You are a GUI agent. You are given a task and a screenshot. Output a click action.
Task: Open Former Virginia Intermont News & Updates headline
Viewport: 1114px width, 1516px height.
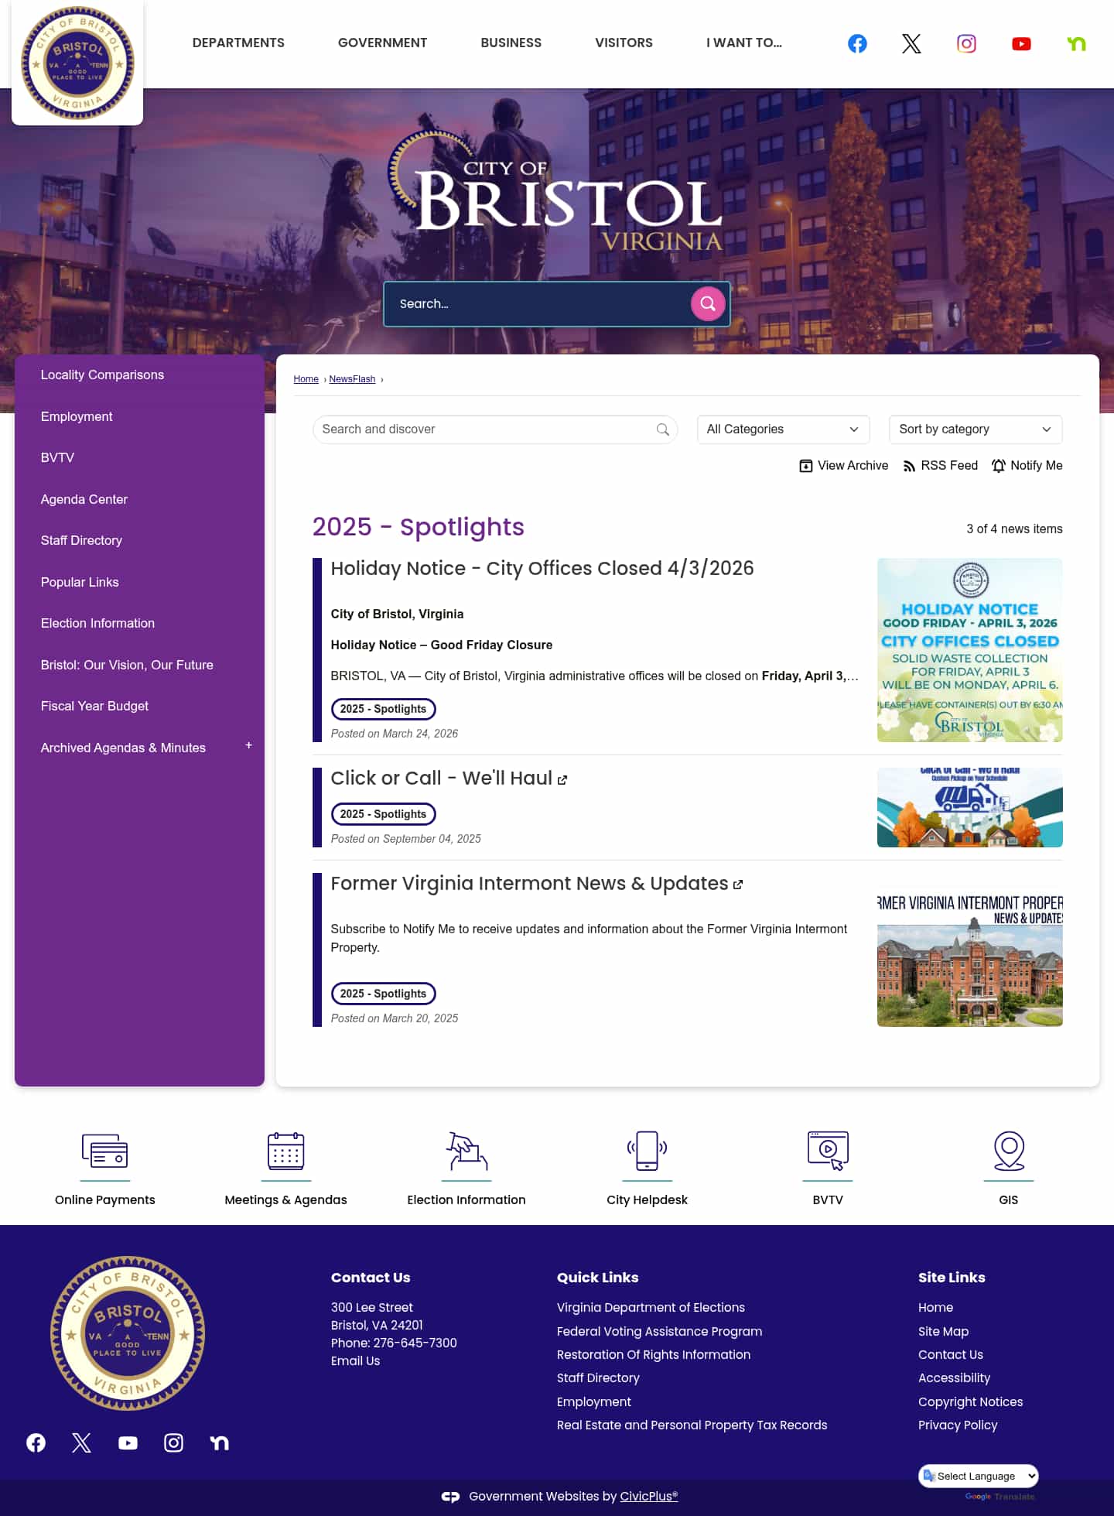coord(529,884)
